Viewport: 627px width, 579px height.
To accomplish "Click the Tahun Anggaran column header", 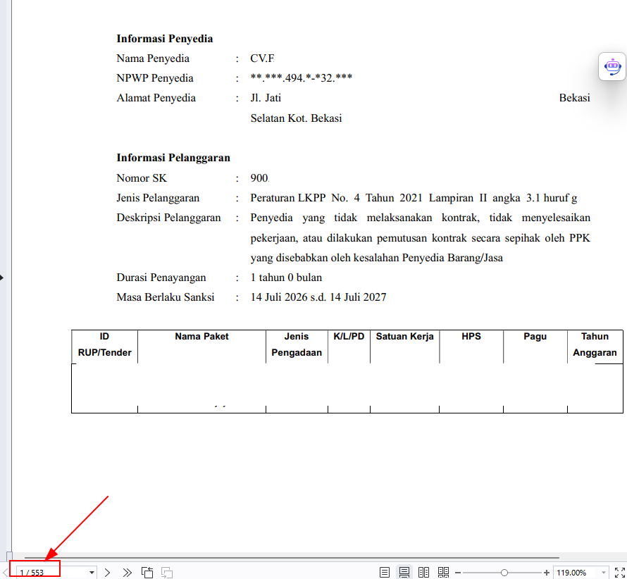I will coord(595,344).
